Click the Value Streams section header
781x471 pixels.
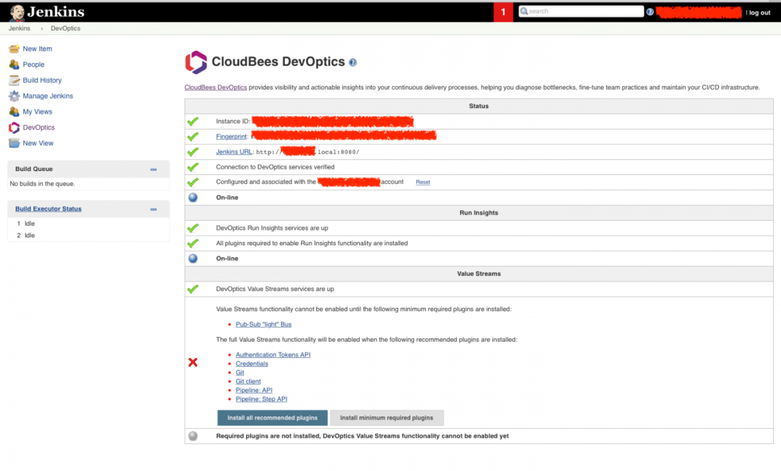coord(479,274)
